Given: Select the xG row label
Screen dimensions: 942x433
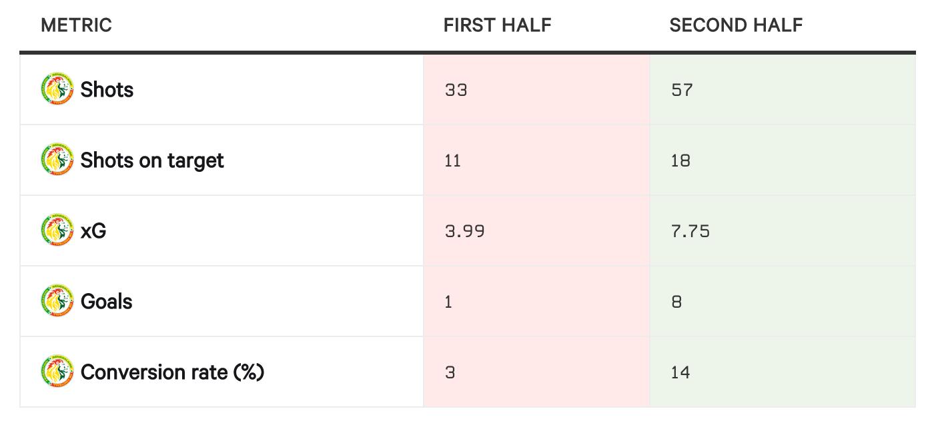Looking at the screenshot, I should [93, 230].
